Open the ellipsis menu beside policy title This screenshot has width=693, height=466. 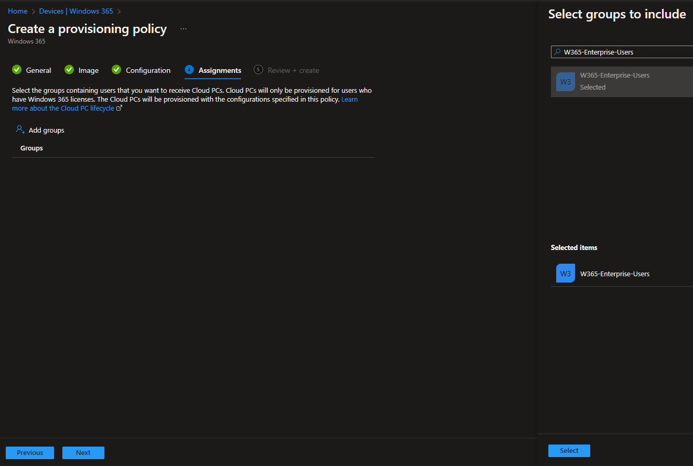183,29
